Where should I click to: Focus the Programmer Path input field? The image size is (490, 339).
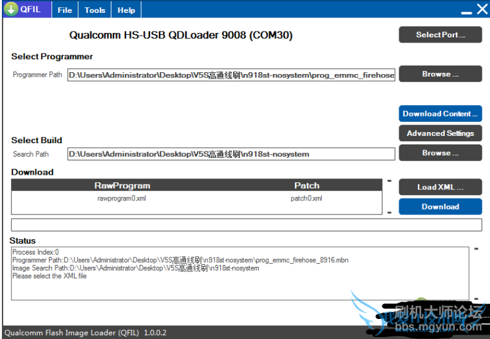[231, 75]
